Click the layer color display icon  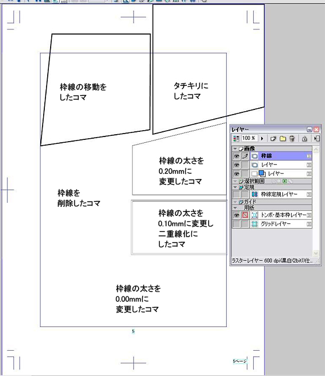point(236,139)
